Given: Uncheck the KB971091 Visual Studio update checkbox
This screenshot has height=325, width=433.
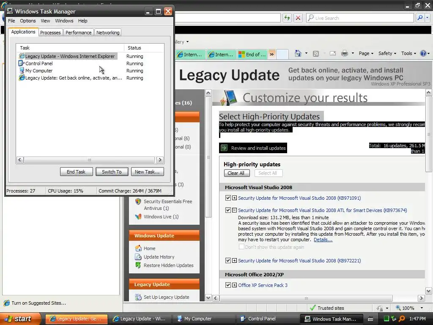Looking at the screenshot, I should (x=228, y=198).
